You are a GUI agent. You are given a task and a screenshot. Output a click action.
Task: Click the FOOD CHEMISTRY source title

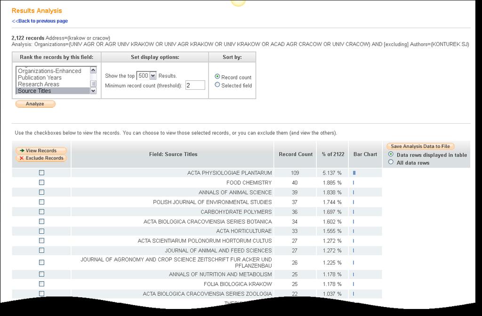tap(249, 183)
